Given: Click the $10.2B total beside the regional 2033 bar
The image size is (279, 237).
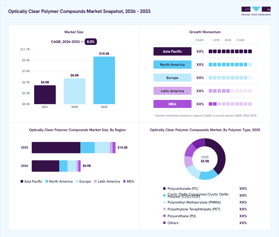Looking at the screenshot, I should pos(122,147).
